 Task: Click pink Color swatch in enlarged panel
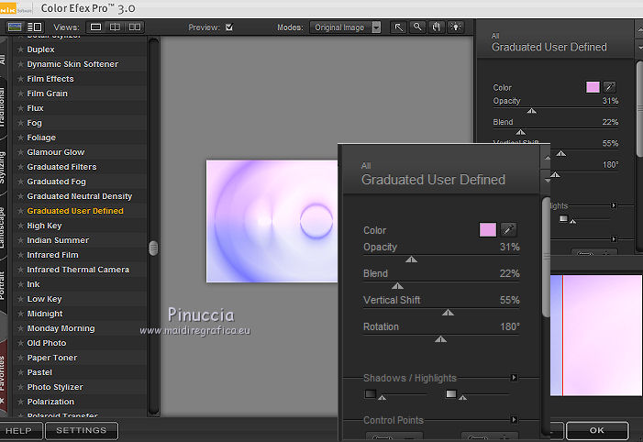tap(488, 229)
